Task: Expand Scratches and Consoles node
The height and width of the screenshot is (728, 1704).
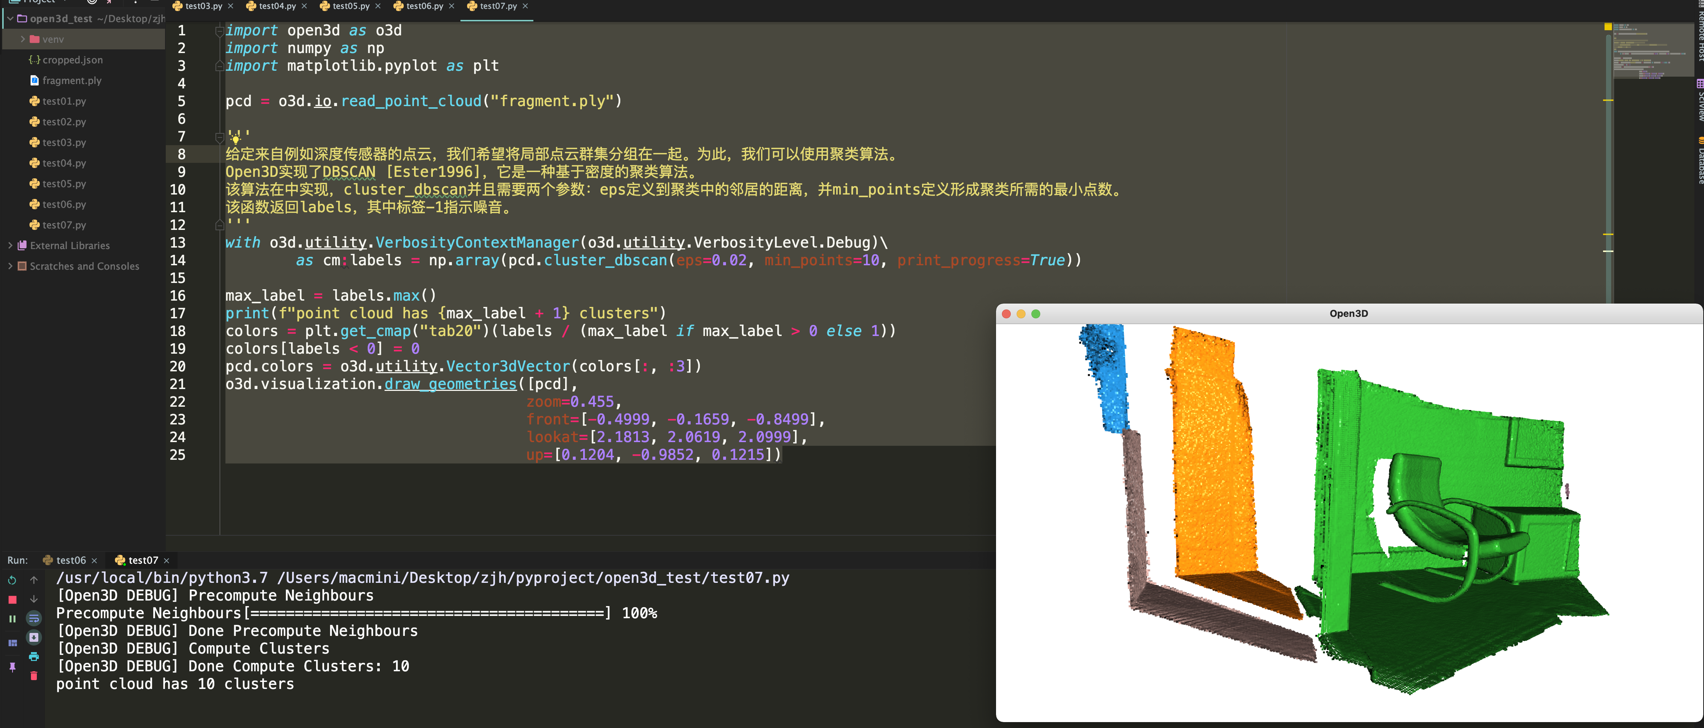Action: 10,266
